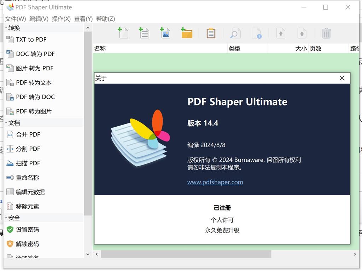Image resolution: width=362 pixels, height=271 pixels.
Task: Click the Add image toolbar icon
Action: [165, 33]
